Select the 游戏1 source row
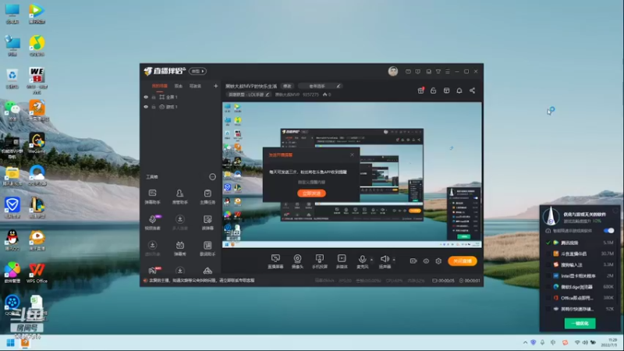The width and height of the screenshot is (624, 351). tap(181, 107)
